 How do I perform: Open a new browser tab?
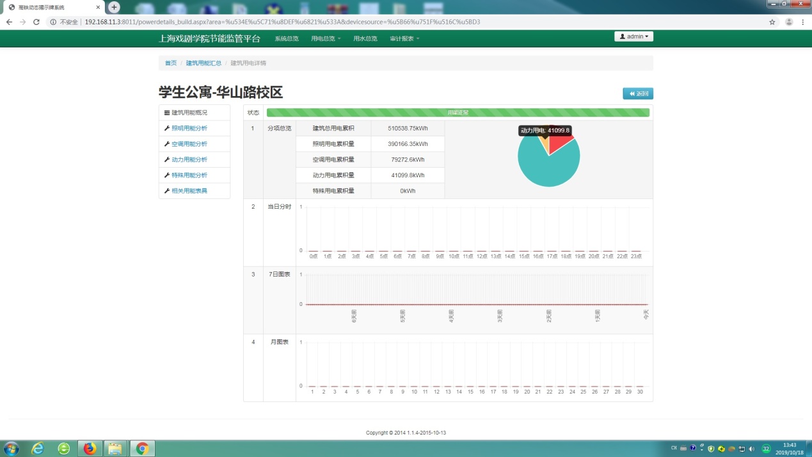pos(114,7)
